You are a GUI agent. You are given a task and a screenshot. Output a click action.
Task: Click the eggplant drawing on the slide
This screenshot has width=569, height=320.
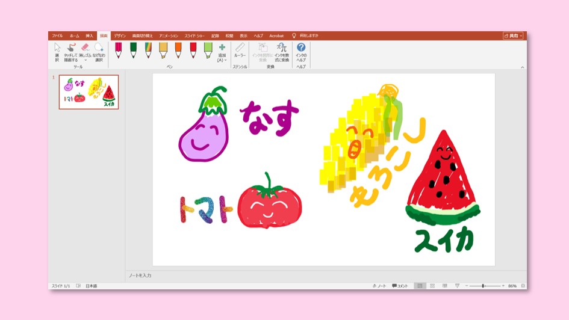pyautogui.click(x=204, y=125)
